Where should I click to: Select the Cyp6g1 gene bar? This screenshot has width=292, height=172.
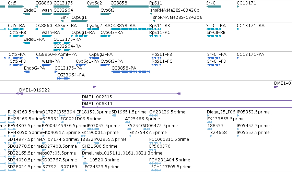pyautogui.click(x=80, y=21)
